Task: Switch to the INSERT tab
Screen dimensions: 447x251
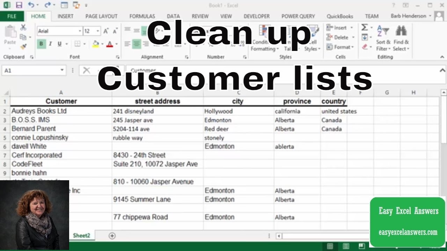Action: click(66, 16)
